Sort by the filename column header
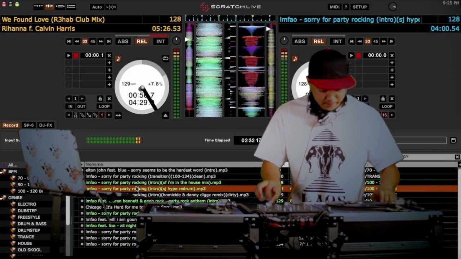461x259 pixels. pos(94,164)
